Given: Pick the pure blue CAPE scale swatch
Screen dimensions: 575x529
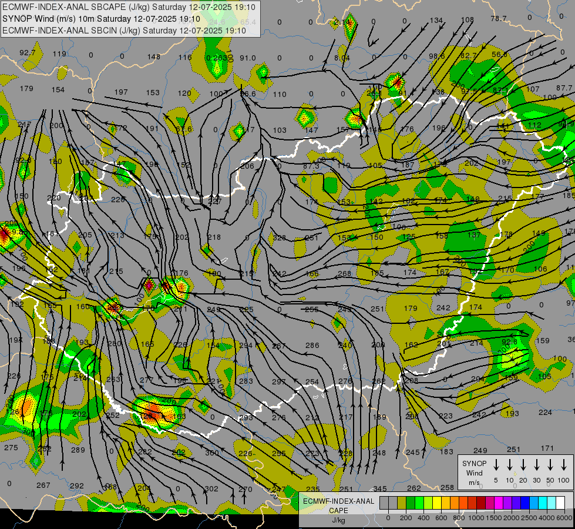Looking at the screenshot, I should (524, 503).
